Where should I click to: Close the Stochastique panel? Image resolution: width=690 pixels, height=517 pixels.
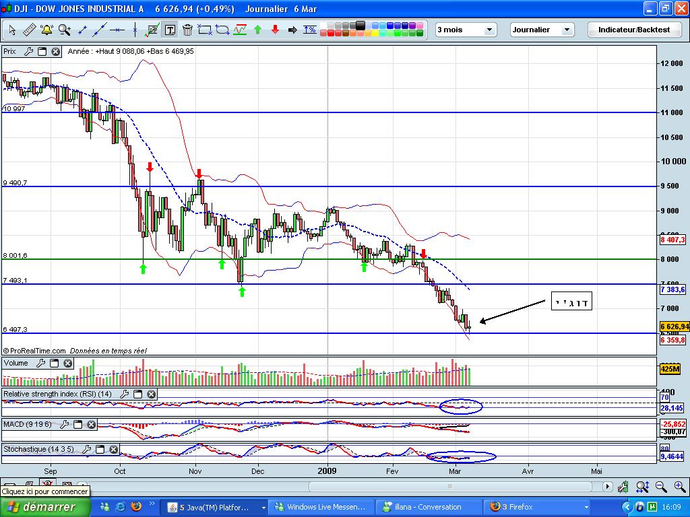(x=113, y=449)
